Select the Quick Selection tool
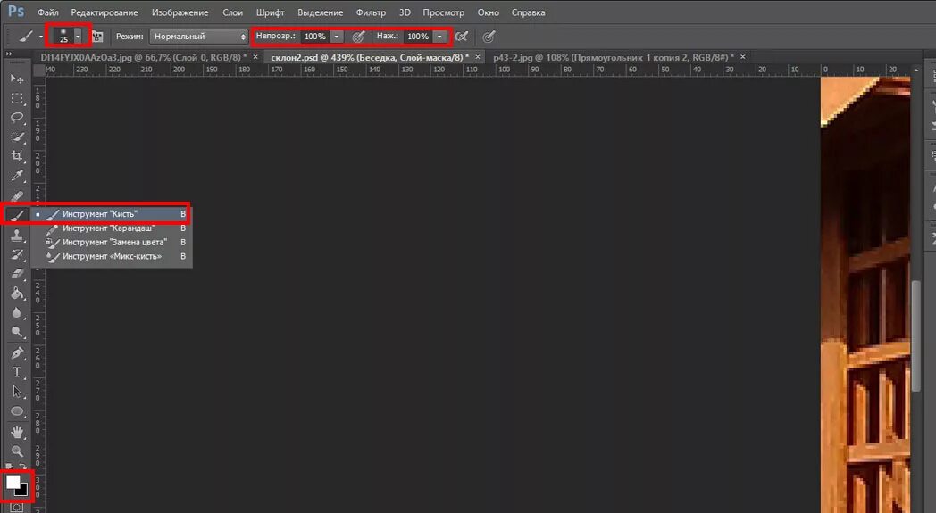Viewport: 936px width, 513px height. [17, 137]
